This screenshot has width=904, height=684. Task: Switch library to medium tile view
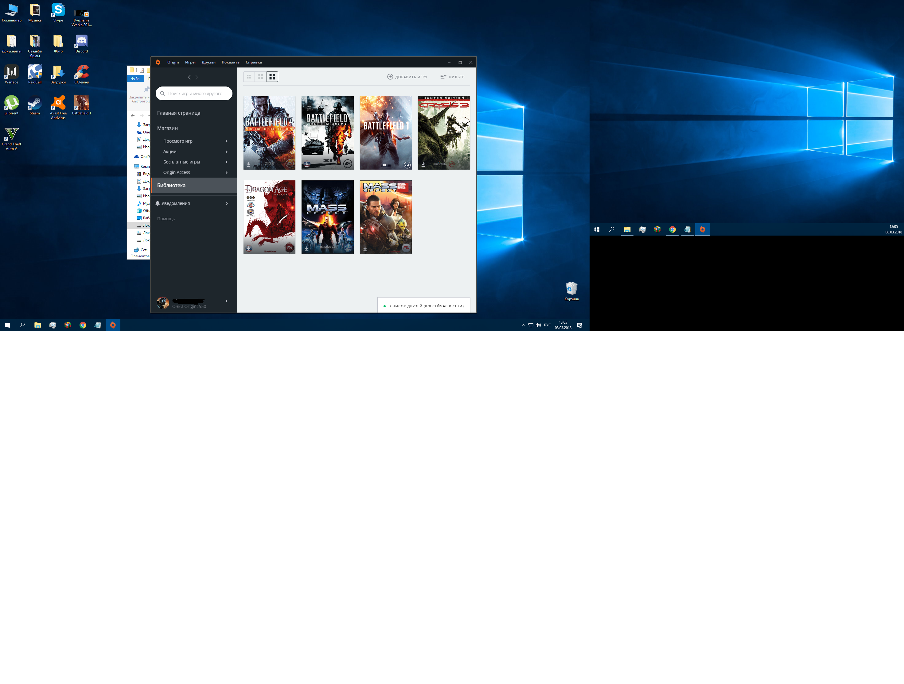pyautogui.click(x=261, y=77)
